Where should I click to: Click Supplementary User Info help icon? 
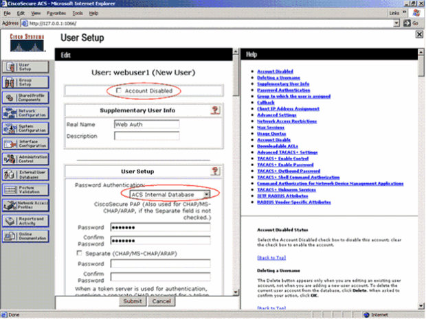click(215, 110)
